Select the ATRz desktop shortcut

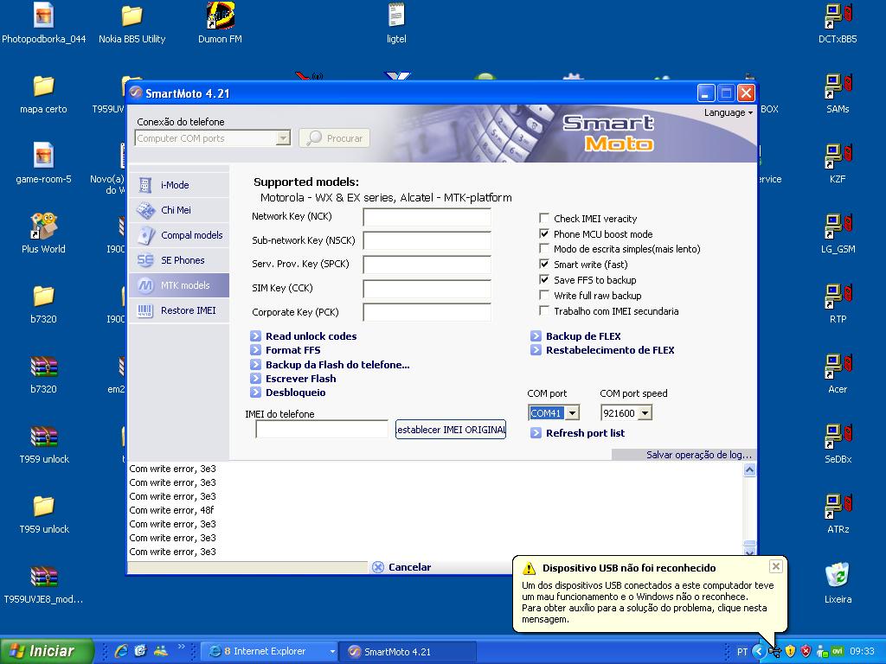[838, 514]
